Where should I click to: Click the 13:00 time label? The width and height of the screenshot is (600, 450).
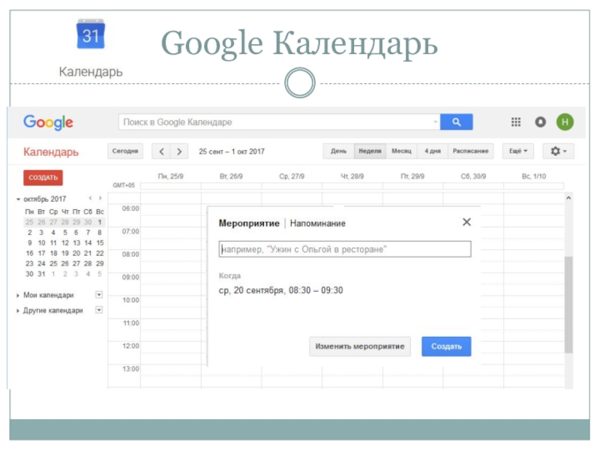(130, 369)
